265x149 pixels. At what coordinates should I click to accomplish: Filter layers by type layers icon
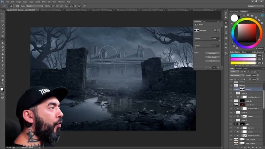point(248,72)
